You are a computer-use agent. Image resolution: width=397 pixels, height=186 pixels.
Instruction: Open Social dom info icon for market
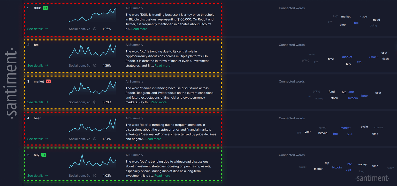click(x=95, y=102)
